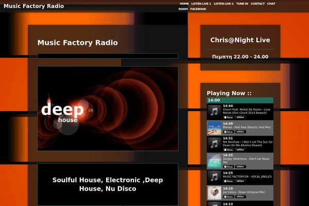Open iTunes button for Sergey Silvertone track
Viewport: 309px width, 206px height.
tap(228, 167)
